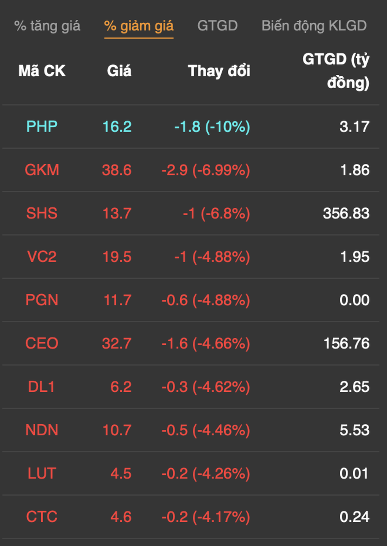
Task: Switch to the % tăng giá tab
Action: (x=47, y=26)
